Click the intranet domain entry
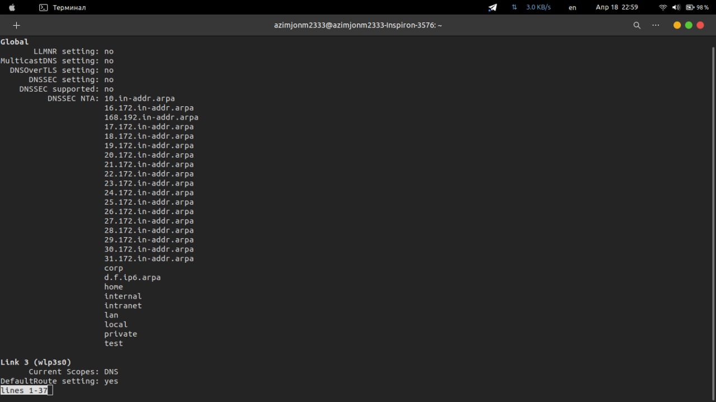The width and height of the screenshot is (716, 402). point(123,306)
